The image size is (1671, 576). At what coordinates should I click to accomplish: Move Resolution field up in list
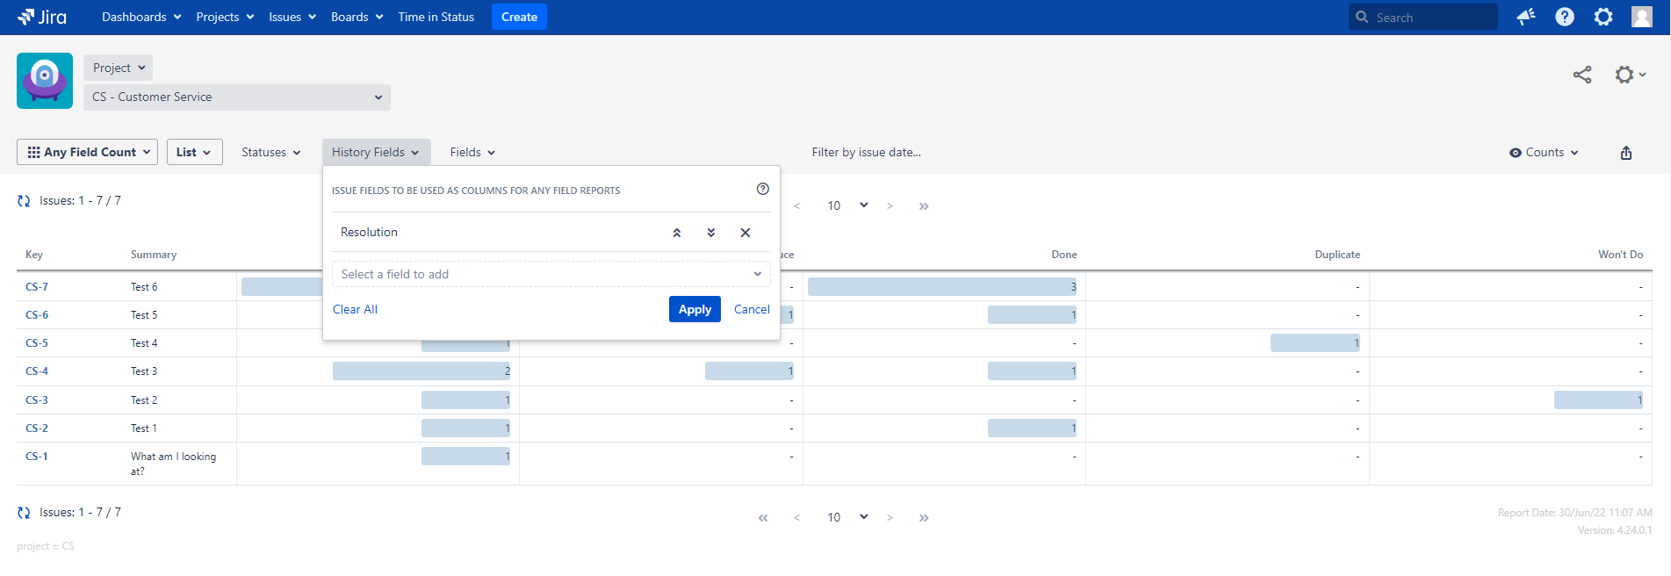pos(677,233)
